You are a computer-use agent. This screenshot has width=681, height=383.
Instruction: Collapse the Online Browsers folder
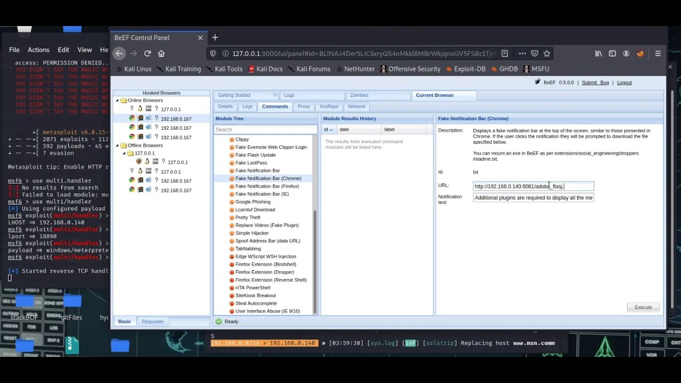tap(118, 100)
